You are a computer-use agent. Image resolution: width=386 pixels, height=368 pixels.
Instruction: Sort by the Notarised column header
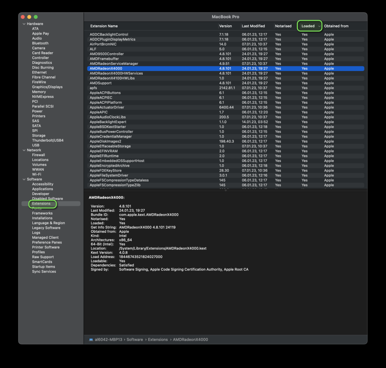[x=283, y=26]
